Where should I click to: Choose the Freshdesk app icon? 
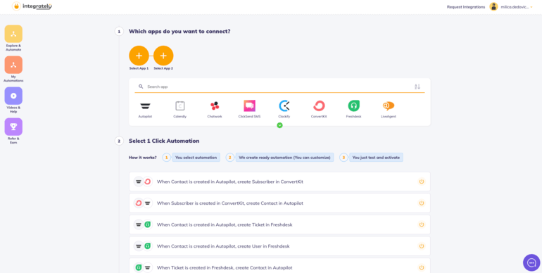(353, 106)
